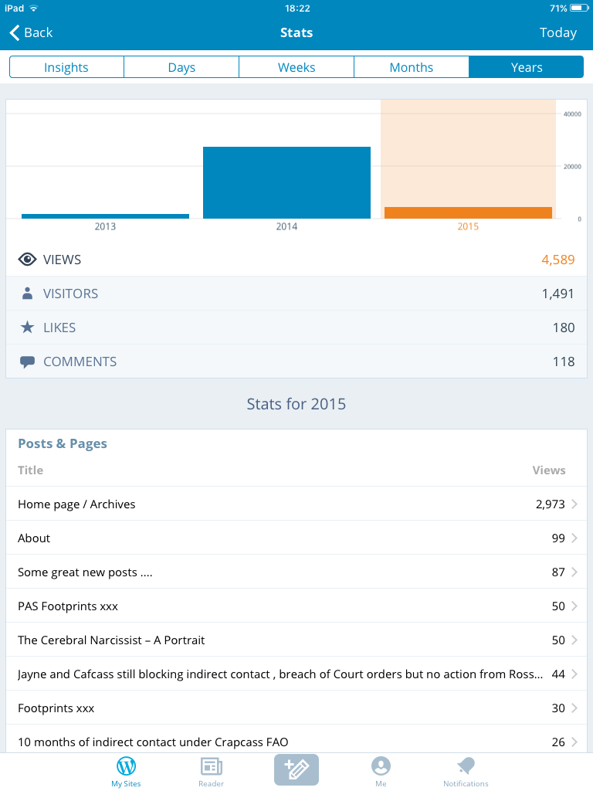Tap the Likes star icon
The image size is (593, 791).
pyautogui.click(x=27, y=328)
